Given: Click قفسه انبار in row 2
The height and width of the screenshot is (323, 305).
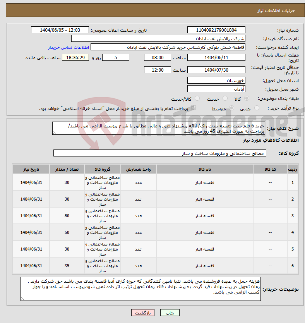Looking at the screenshot, I should [x=205, y=199].
